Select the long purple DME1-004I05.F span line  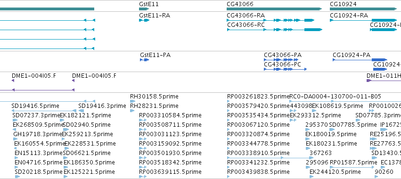point(37,90)
